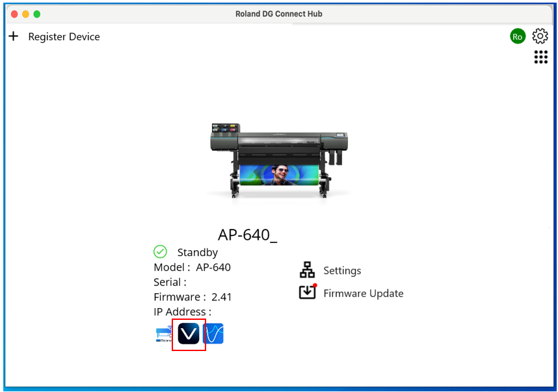Viewport: 558px width, 392px height.
Task: Launch the VersaWorks V icon
Action: click(x=188, y=333)
